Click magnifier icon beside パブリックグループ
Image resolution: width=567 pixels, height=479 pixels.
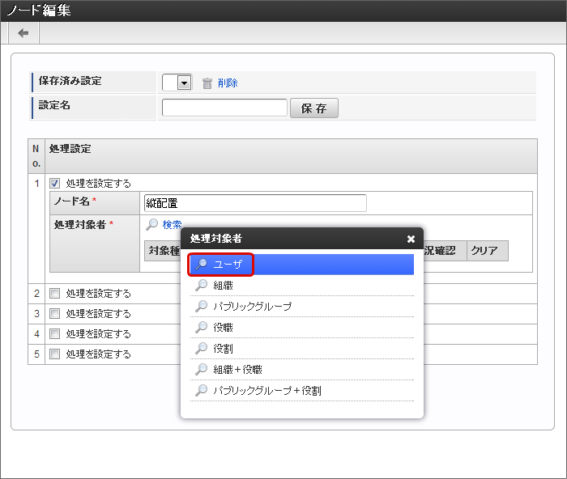[x=201, y=307]
